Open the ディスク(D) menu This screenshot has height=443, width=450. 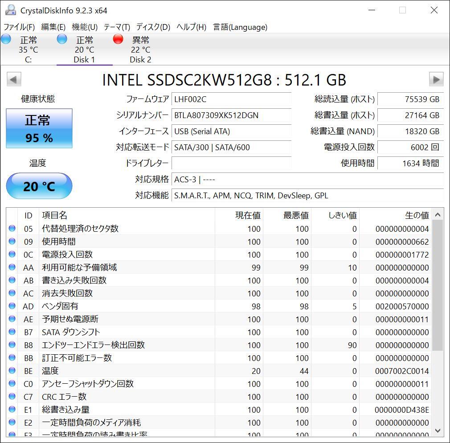click(x=153, y=27)
